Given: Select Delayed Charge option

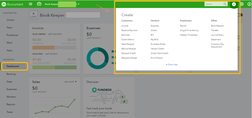Looking at the screenshot, I should (x=129, y=58).
